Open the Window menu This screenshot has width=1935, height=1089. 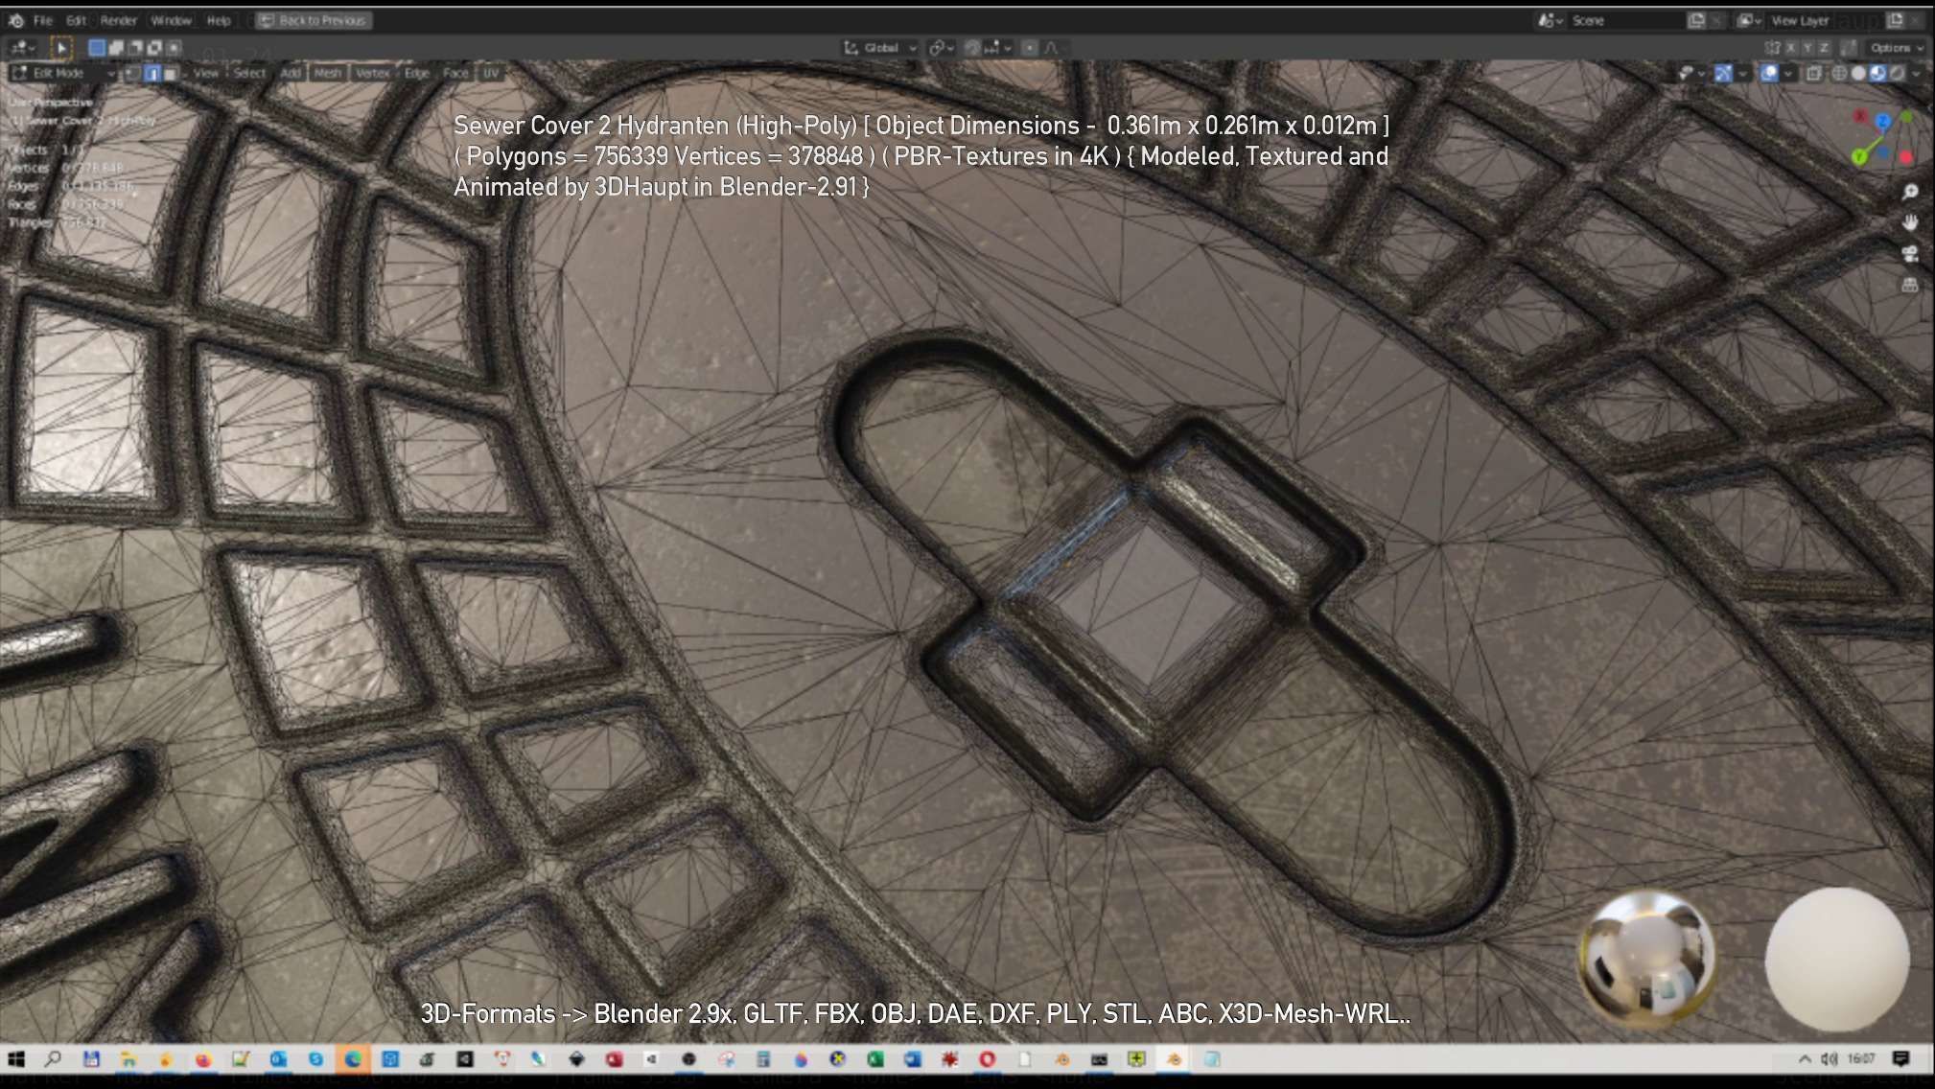(x=171, y=20)
